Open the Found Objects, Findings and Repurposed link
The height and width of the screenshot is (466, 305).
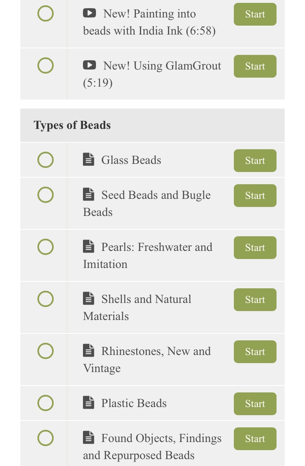(152, 446)
